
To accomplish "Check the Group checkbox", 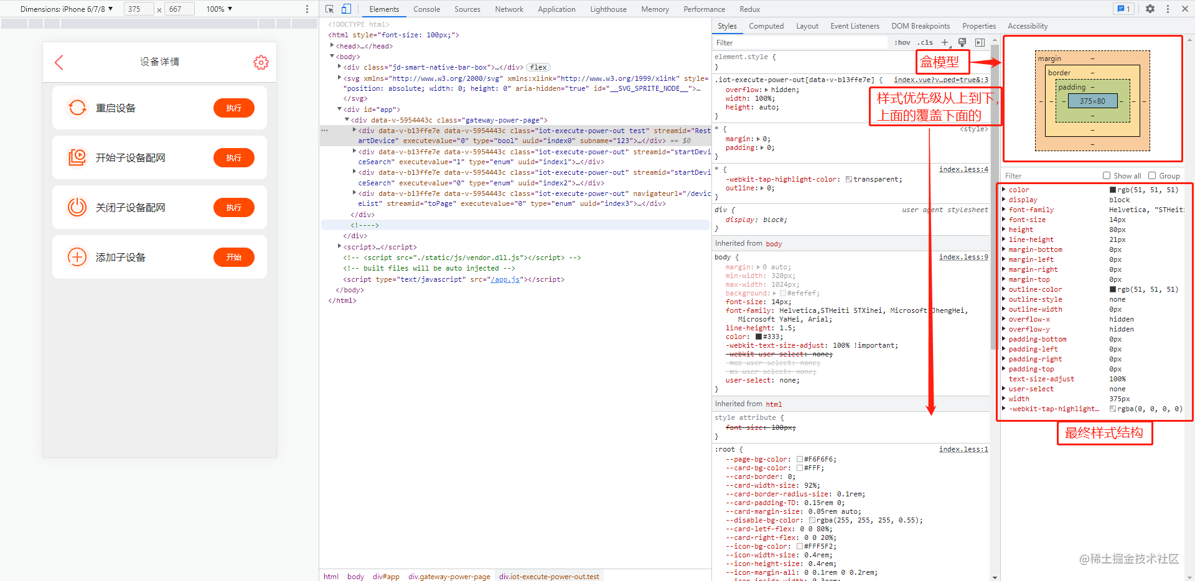I will pos(1152,175).
